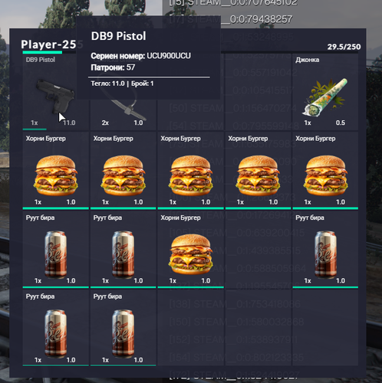
Task: Select the middle Хорни Бургер in the five-burger row
Action: 190,170
